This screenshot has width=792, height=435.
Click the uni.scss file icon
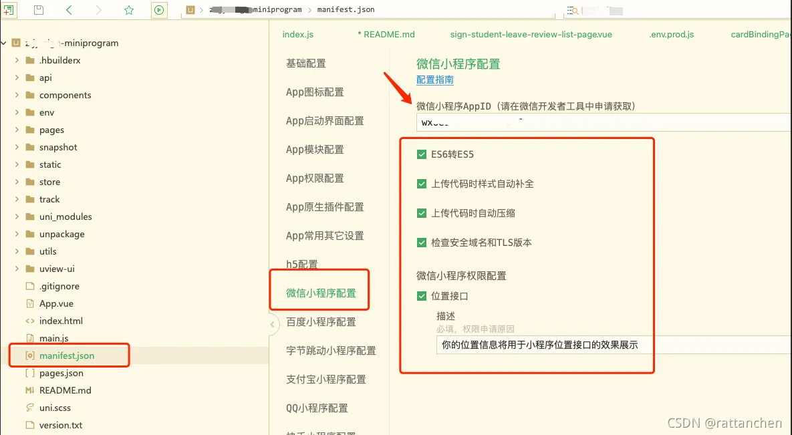(30, 408)
